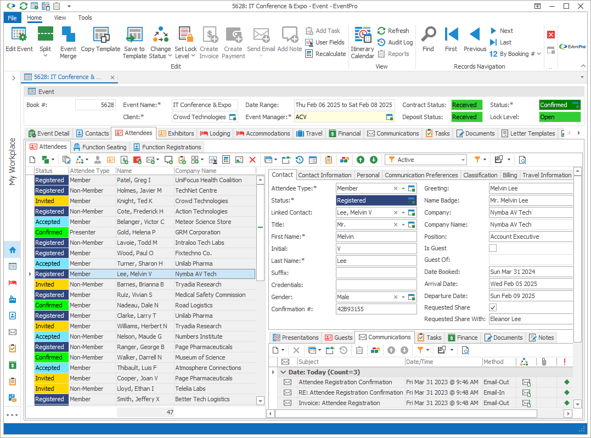Go to Previous record
This screenshot has width=591, height=438.
475,36
